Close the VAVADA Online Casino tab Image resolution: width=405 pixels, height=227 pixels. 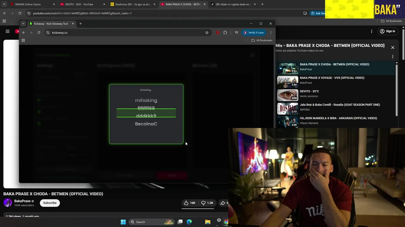[54, 4]
